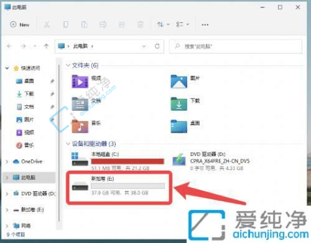Click the pin icon next to 下载

tap(52, 94)
